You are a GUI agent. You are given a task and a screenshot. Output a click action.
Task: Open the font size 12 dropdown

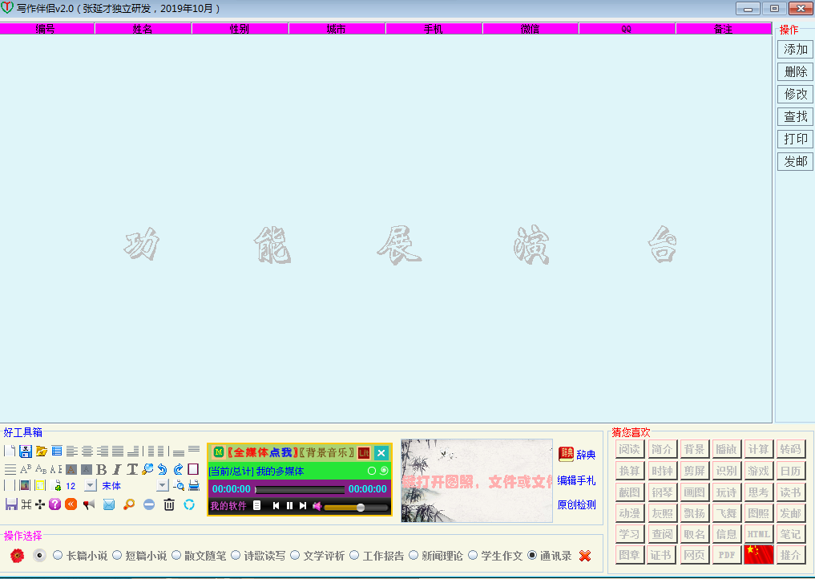tap(90, 486)
